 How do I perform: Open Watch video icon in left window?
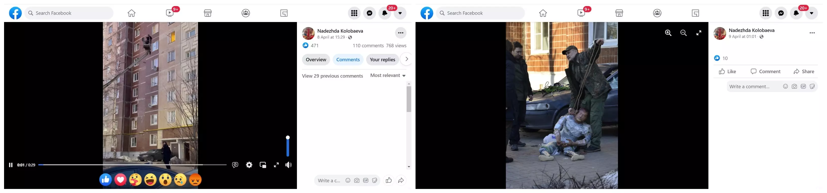170,13
